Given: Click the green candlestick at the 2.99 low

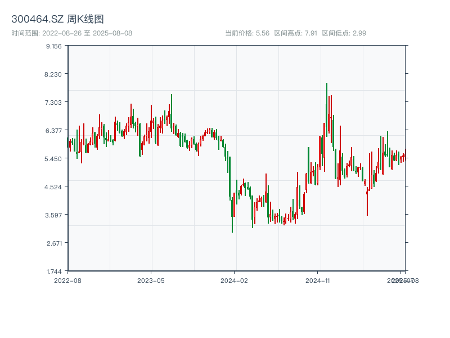Looking at the screenshot, I should [x=232, y=215].
